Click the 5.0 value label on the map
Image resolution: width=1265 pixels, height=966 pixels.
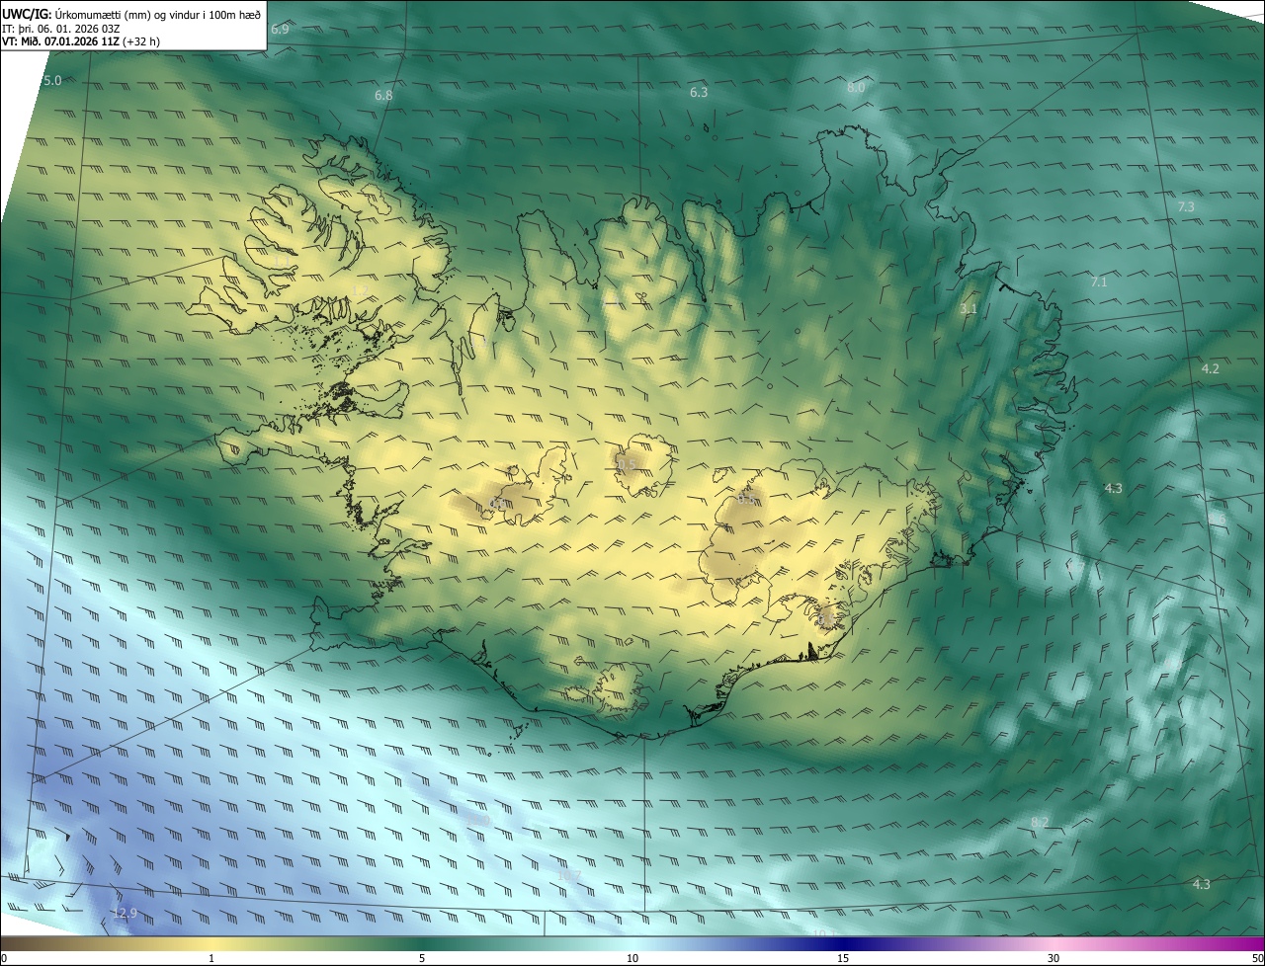pos(52,80)
